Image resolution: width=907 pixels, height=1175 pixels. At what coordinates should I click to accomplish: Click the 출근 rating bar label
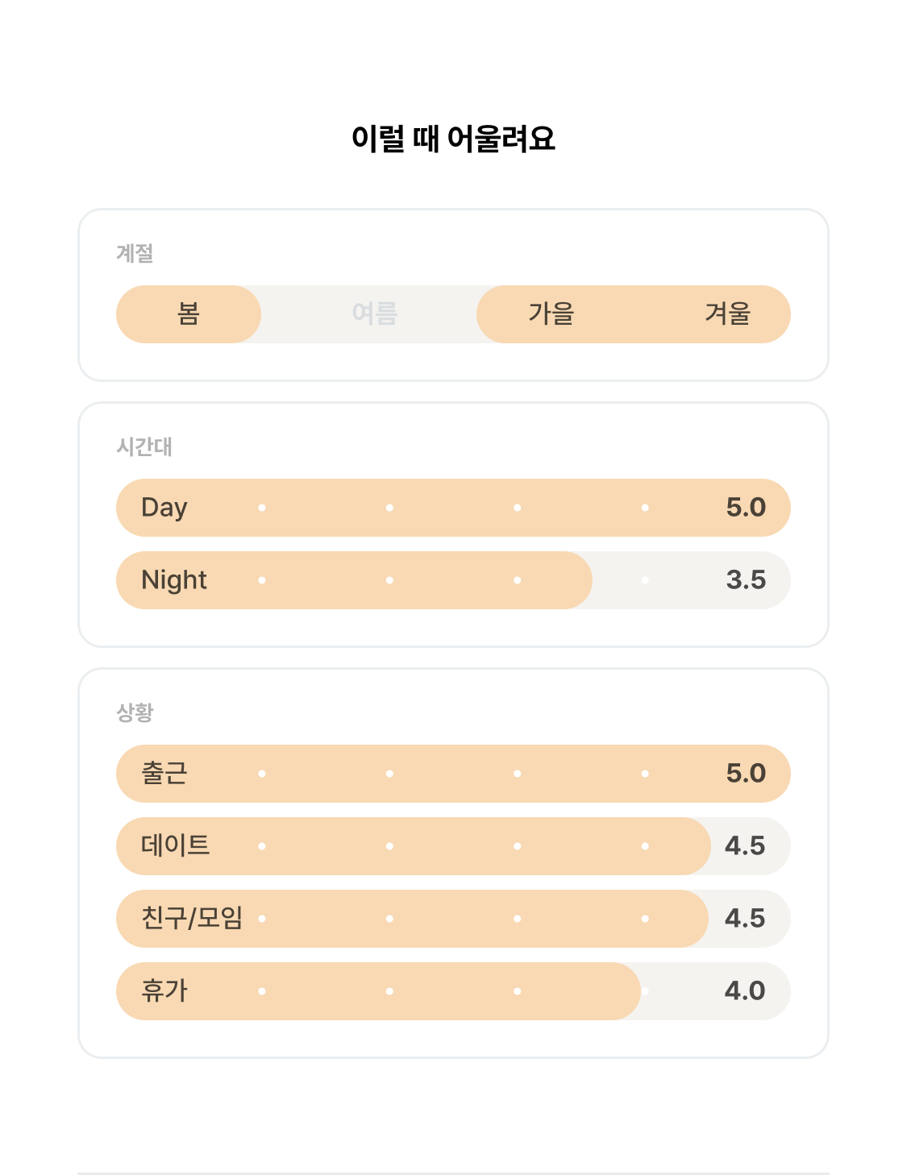(x=164, y=774)
